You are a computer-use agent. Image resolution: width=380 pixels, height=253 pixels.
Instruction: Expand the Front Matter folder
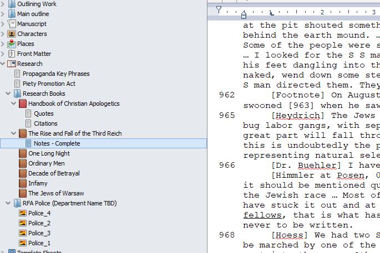click(x=3, y=54)
